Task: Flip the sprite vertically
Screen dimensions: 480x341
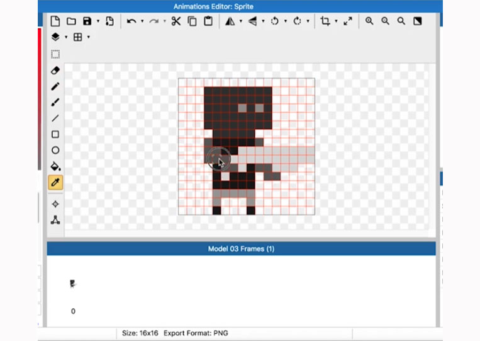Action: (252, 21)
